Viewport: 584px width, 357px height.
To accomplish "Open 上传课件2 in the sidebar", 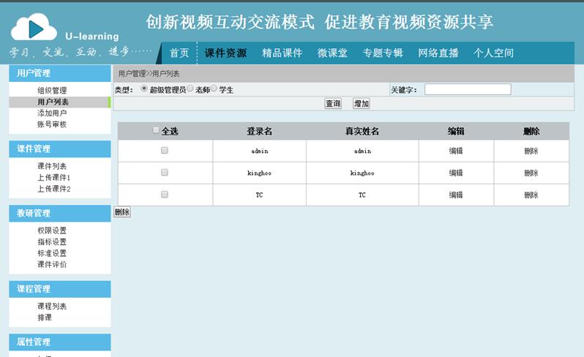I will pos(53,189).
